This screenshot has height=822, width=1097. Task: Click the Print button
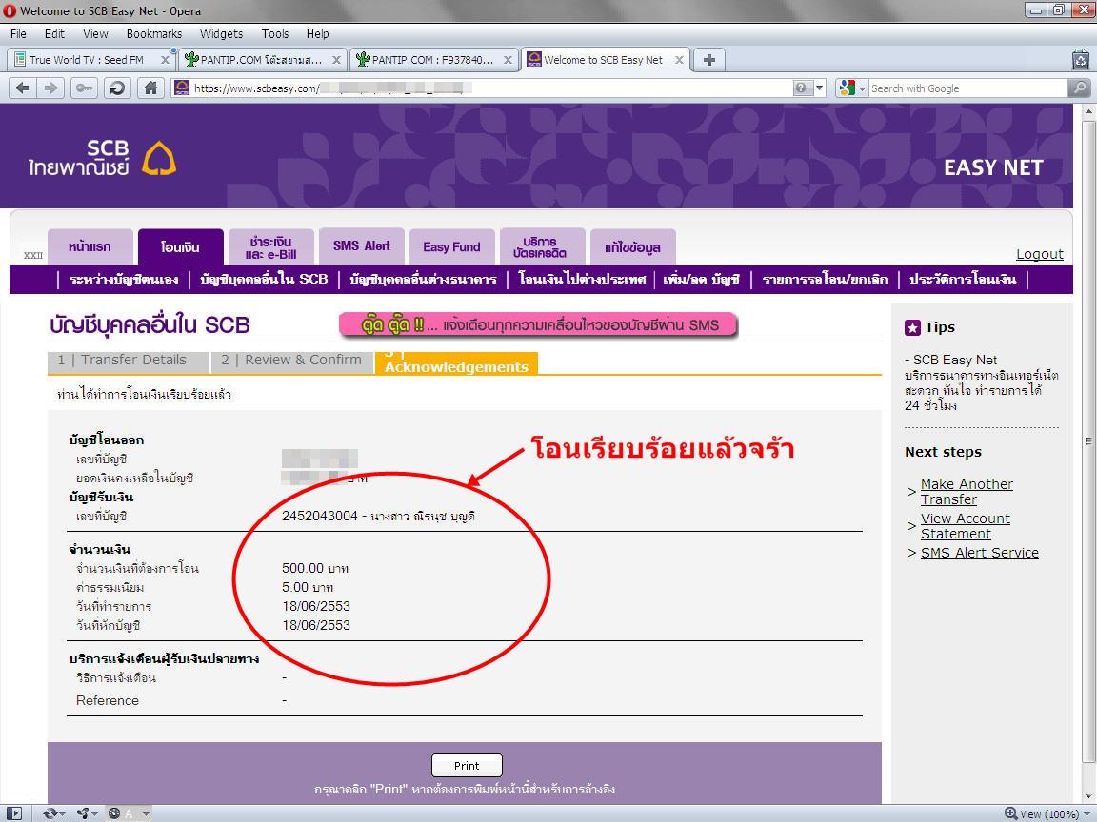coord(467,765)
